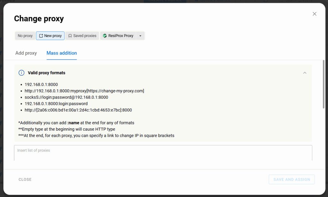This screenshot has width=328, height=197.
Task: Open the dropdown arrow beside ResiProx Proxy
Action: [140, 36]
